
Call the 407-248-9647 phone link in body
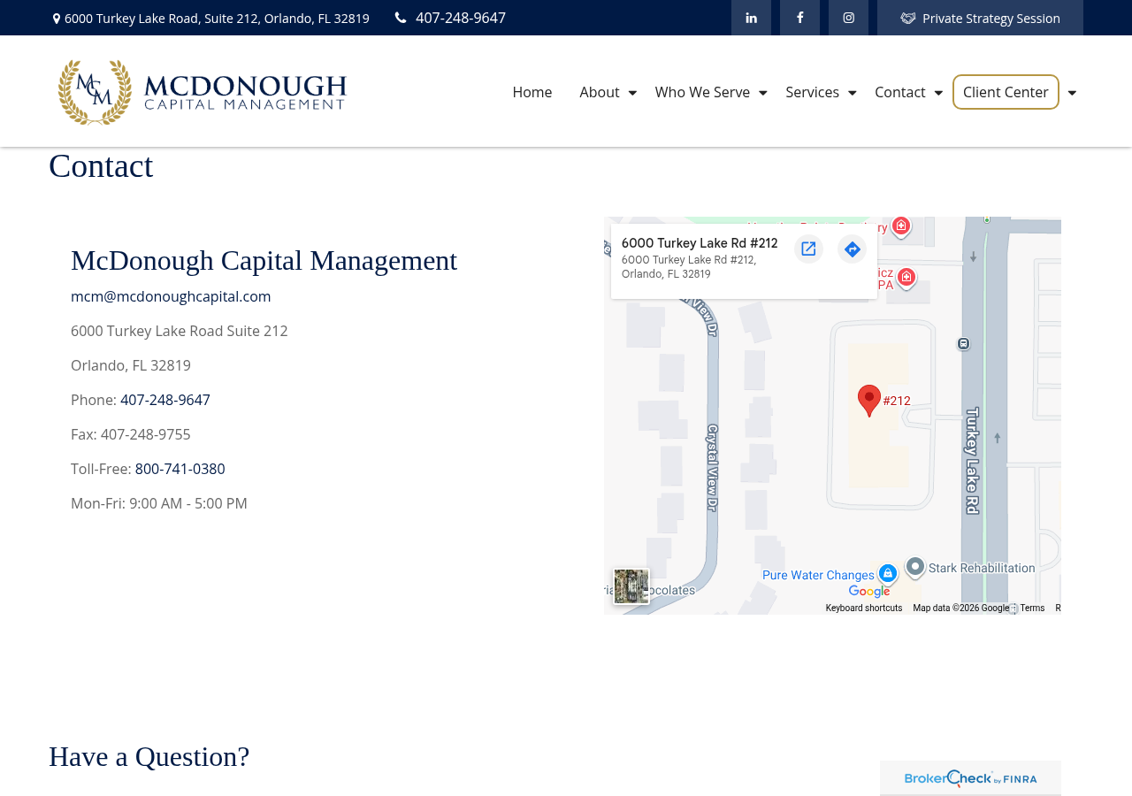(165, 400)
